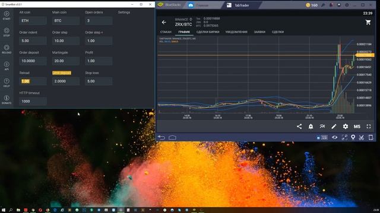Open the shopping cart icon in TabTrader
The height and width of the screenshot is (213, 380).
tap(368, 22)
